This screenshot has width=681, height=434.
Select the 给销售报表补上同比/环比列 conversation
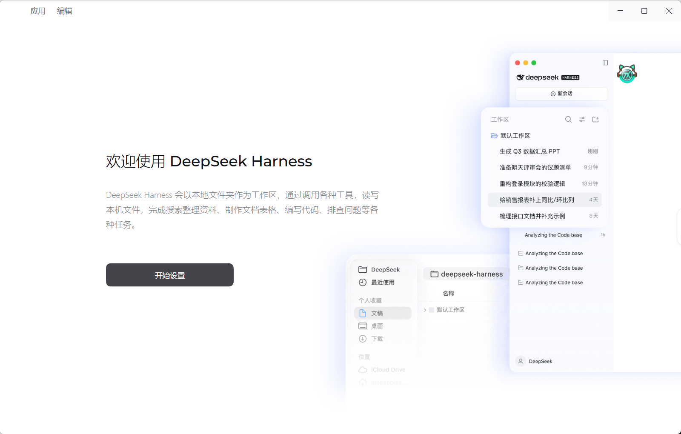[x=545, y=200]
